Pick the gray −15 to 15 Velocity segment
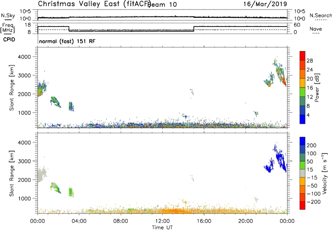The image size is (332, 230). [303, 174]
